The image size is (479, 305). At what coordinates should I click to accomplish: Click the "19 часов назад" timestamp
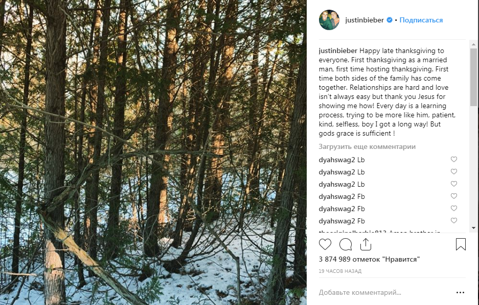pos(339,271)
